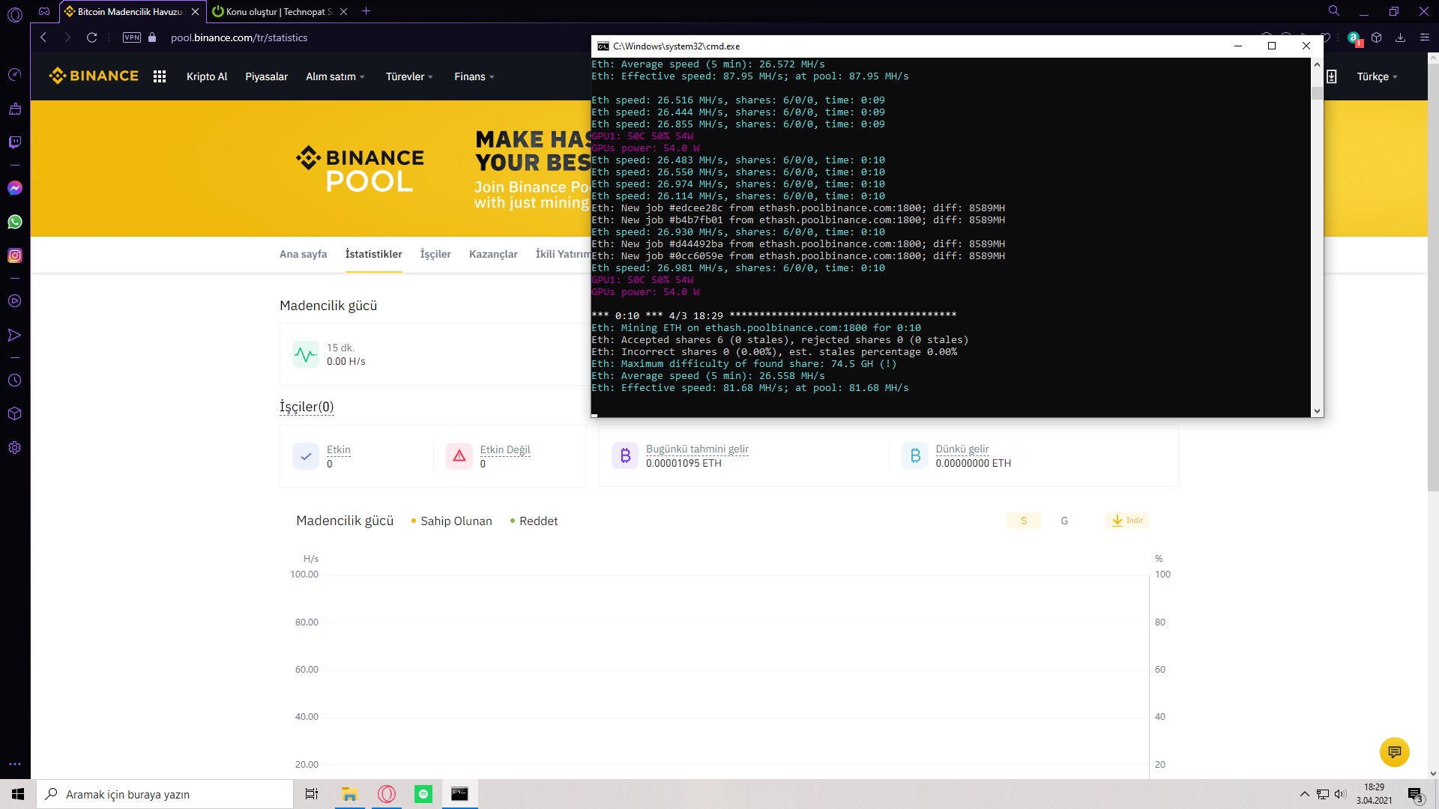Screen dimensions: 1439x809
Task: Open the Opera sidebar settings gear
Action: coord(15,448)
